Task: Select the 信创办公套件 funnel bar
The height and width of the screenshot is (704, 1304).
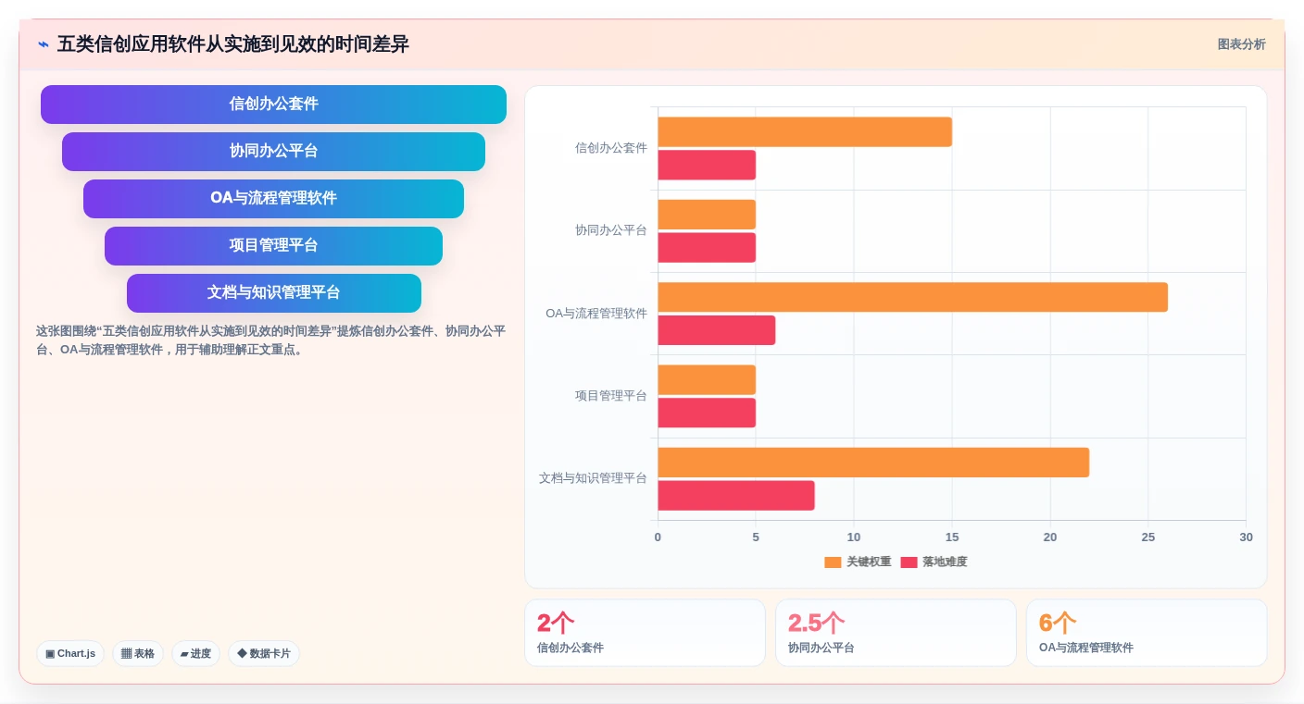Action: click(273, 105)
